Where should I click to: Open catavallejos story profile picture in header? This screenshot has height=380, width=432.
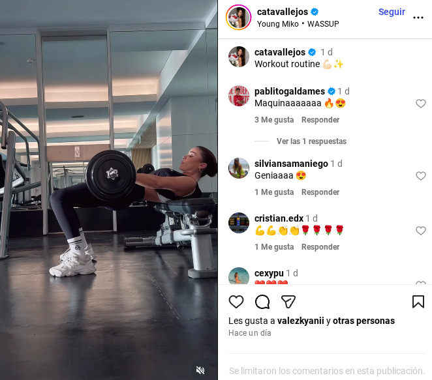[x=239, y=18]
